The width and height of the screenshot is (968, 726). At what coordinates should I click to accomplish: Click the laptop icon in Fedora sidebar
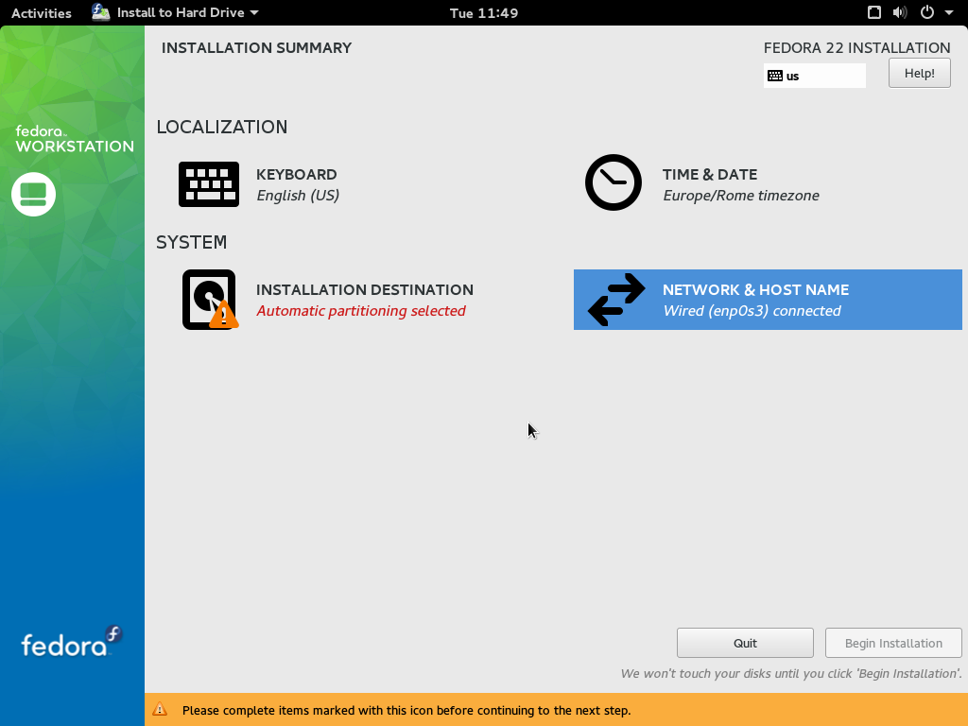(x=33, y=194)
